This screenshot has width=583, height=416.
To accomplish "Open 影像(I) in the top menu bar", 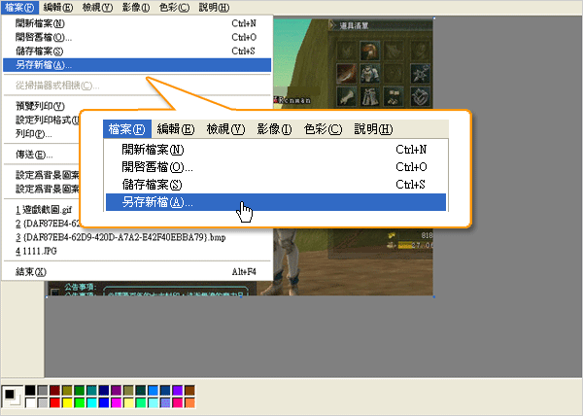I will [136, 8].
